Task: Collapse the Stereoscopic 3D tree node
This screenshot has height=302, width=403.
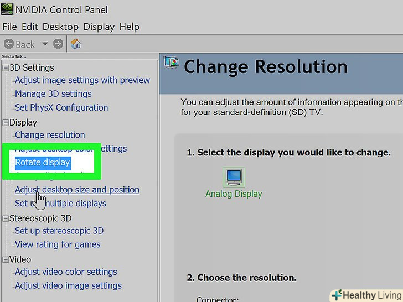Action: pyautogui.click(x=6, y=218)
